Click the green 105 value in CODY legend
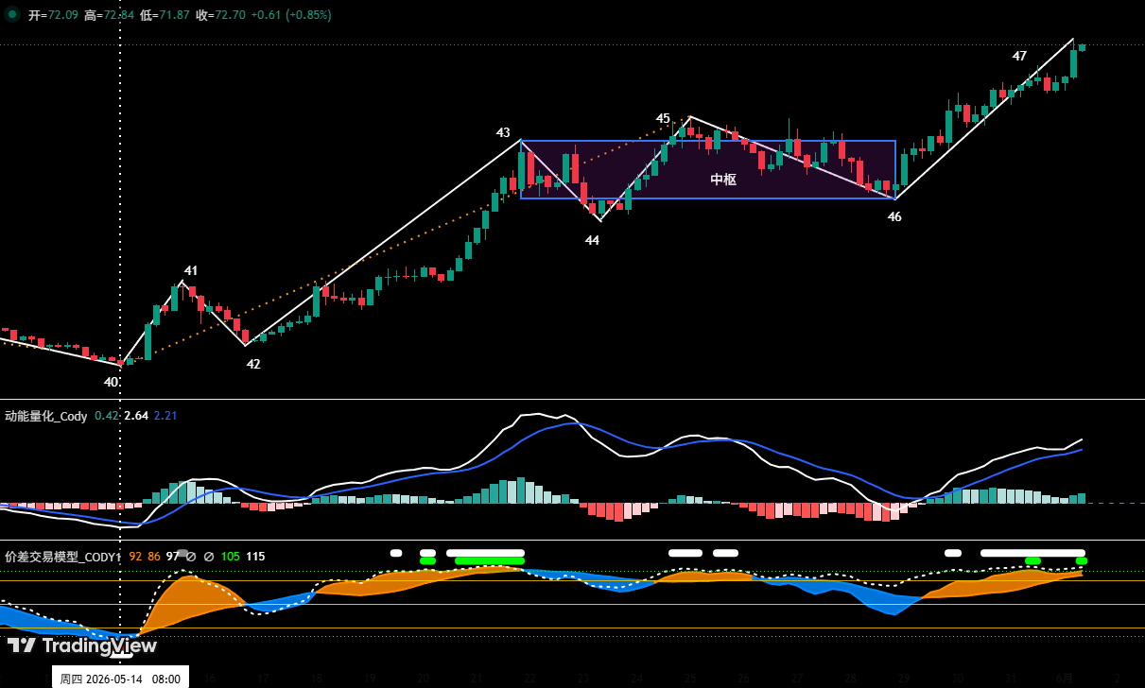Screen dimensions: 1145x688 pos(231,557)
